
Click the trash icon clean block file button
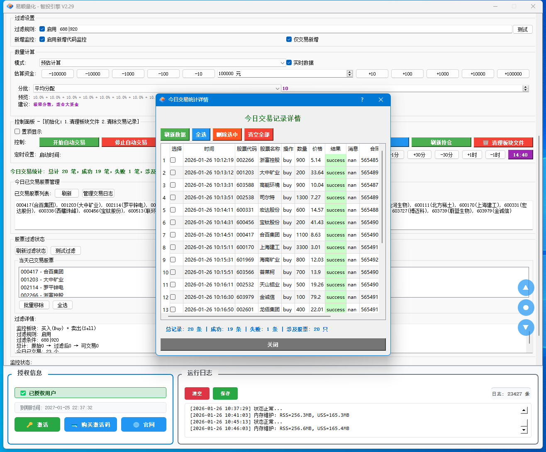[x=503, y=142]
